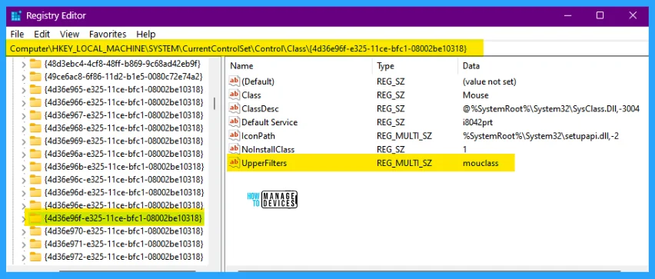655x279 pixels.
Task: Click the 'Mouse' data cell
Action: (475, 95)
